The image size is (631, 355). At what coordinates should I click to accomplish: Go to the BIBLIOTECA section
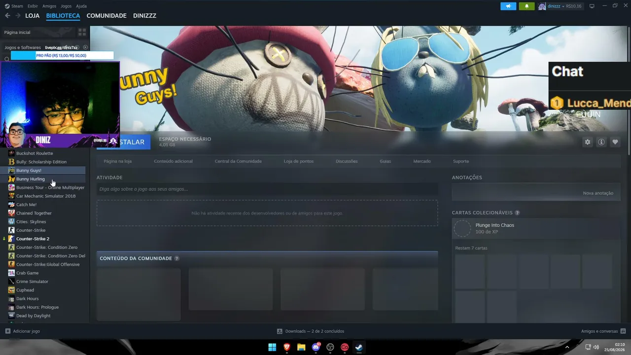[x=63, y=16]
